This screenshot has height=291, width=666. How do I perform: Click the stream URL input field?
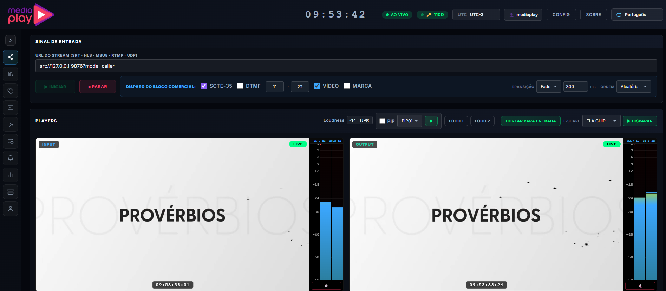(346, 66)
